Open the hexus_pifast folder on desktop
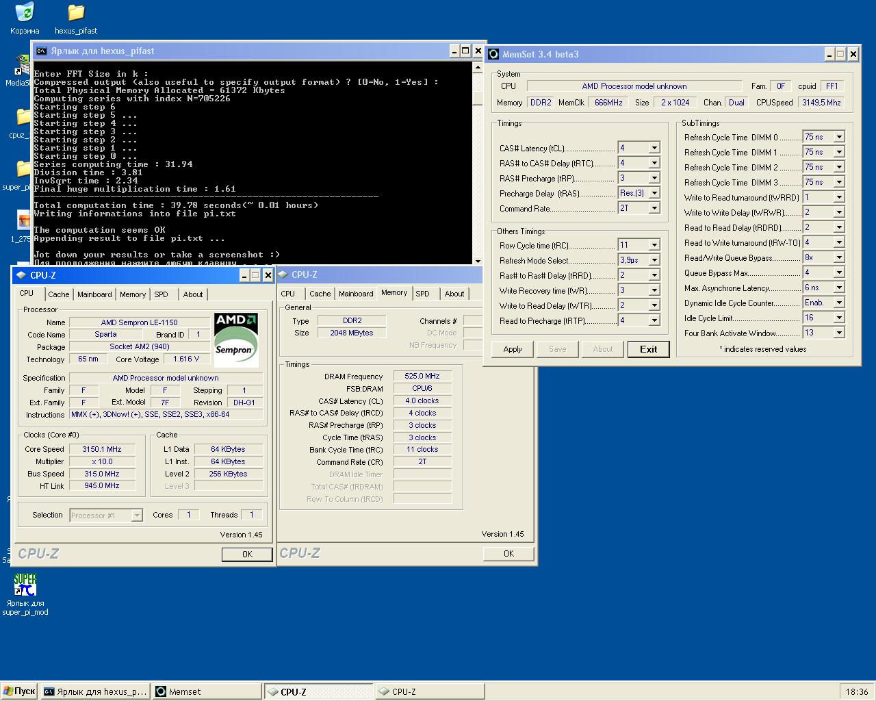 coord(76,18)
